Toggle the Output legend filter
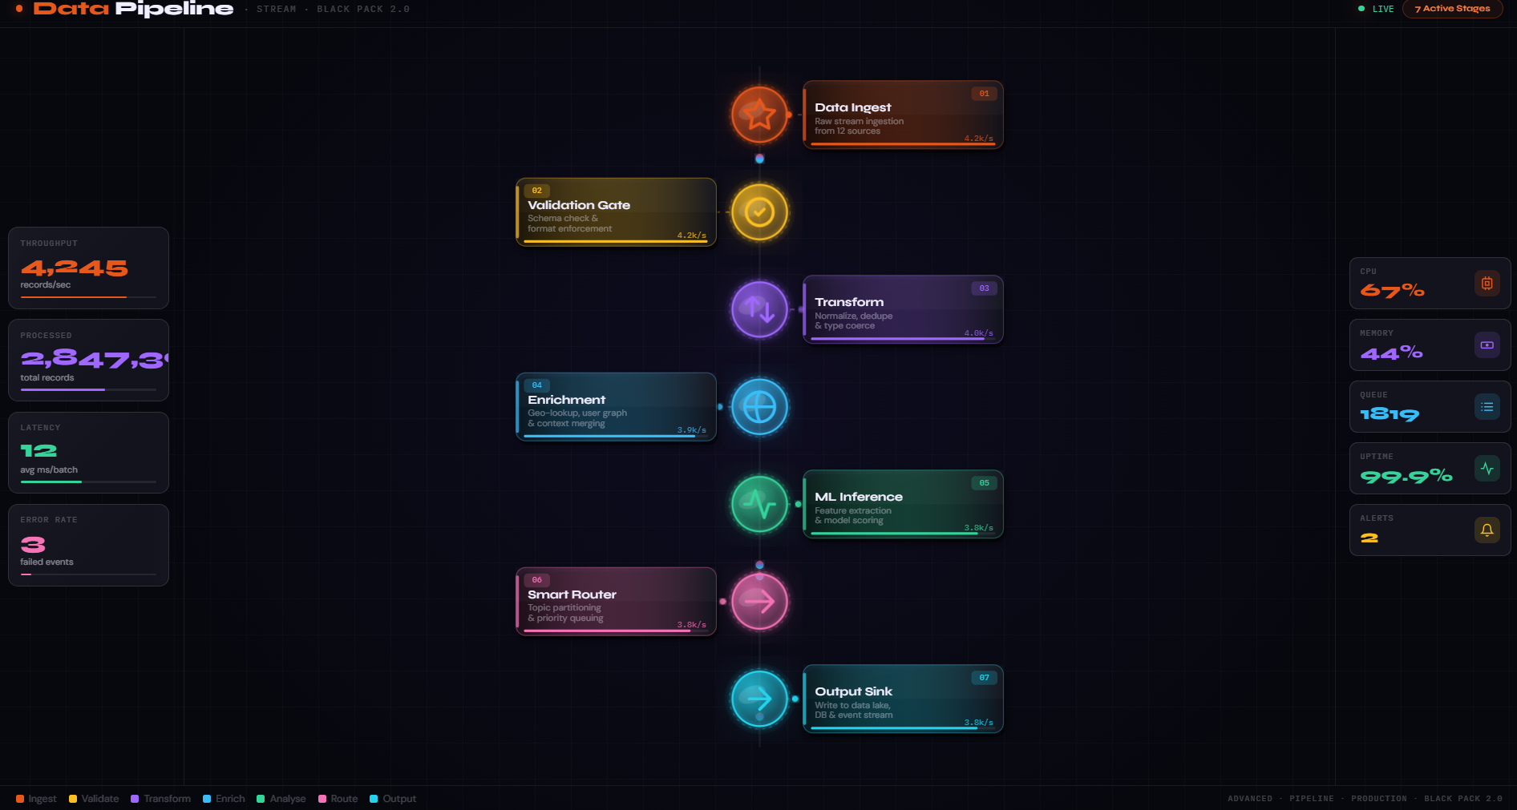The image size is (1517, 810). click(393, 799)
